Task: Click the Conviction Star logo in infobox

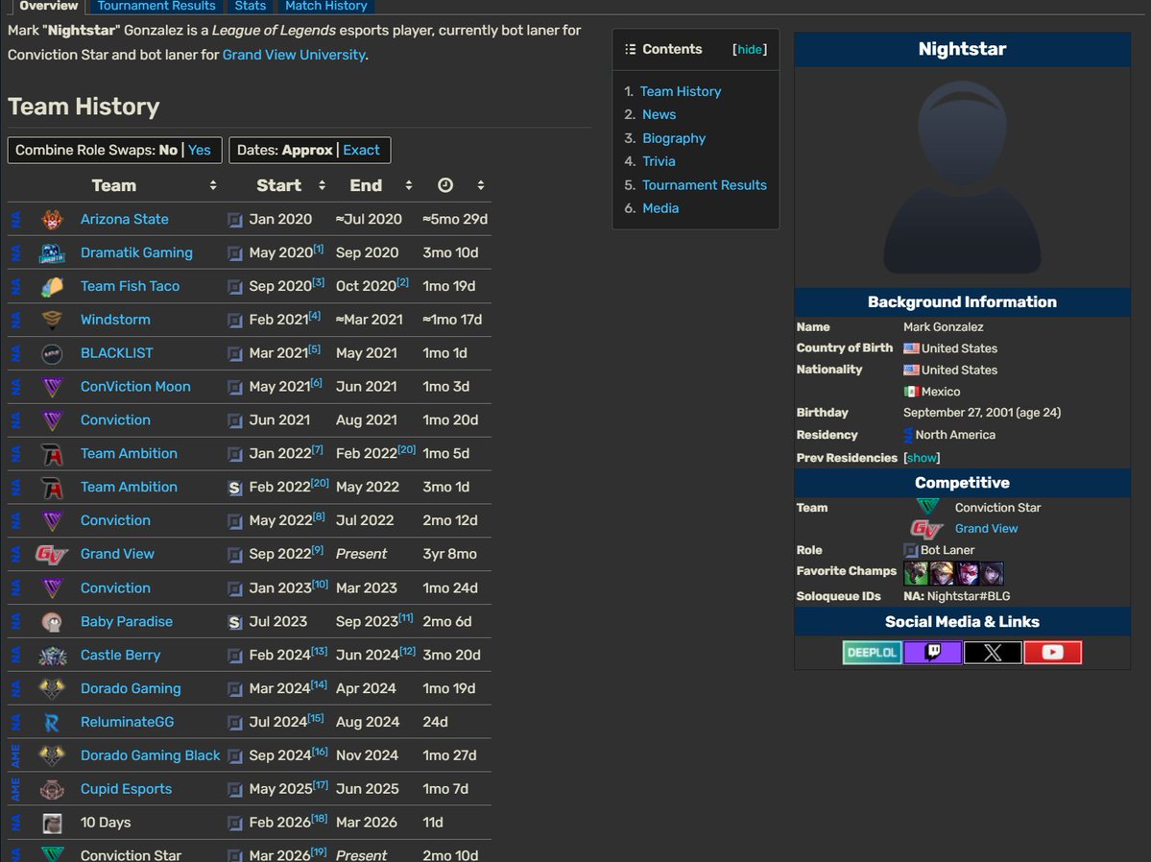Action: pyautogui.click(x=928, y=507)
